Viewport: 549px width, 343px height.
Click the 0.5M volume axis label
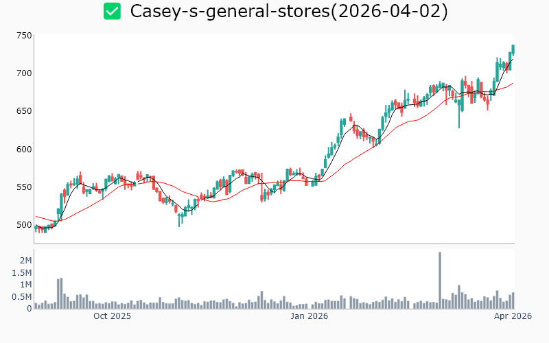pyautogui.click(x=22, y=297)
